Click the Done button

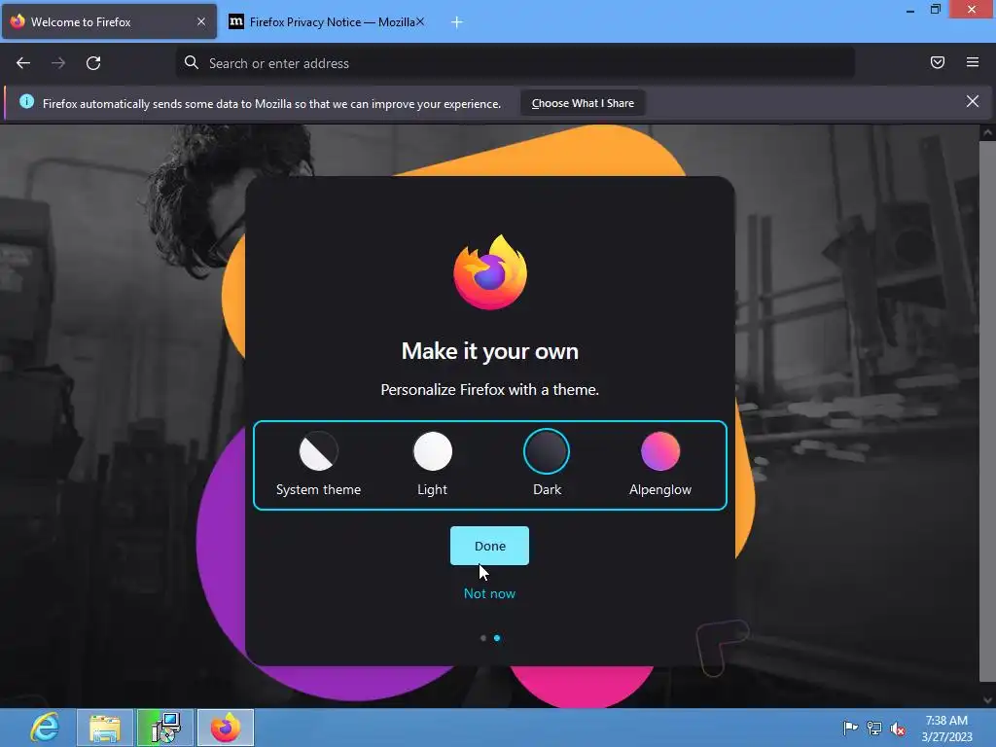click(x=490, y=546)
